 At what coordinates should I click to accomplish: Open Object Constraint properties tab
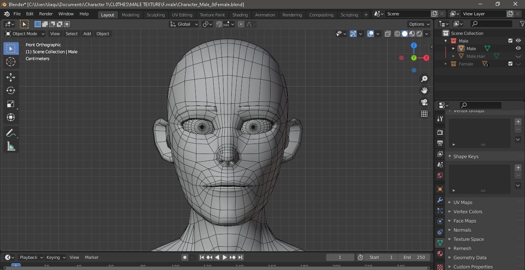(440, 232)
